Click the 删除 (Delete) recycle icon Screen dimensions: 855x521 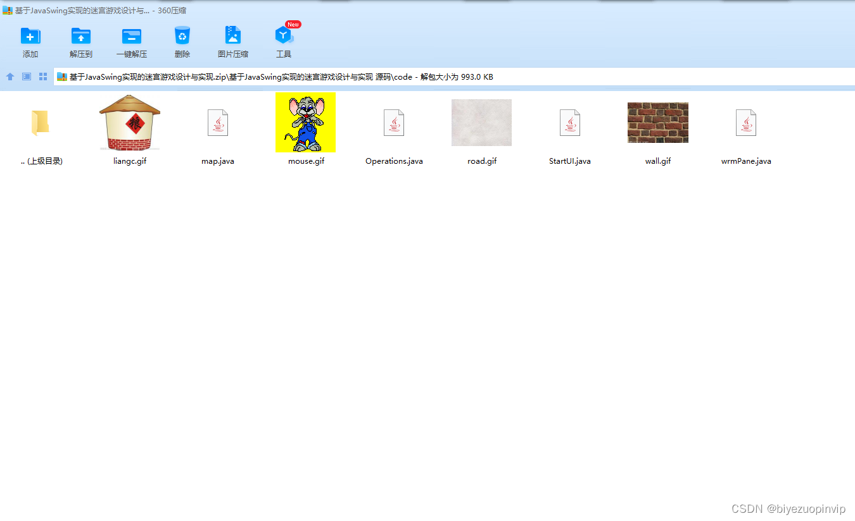click(x=182, y=35)
